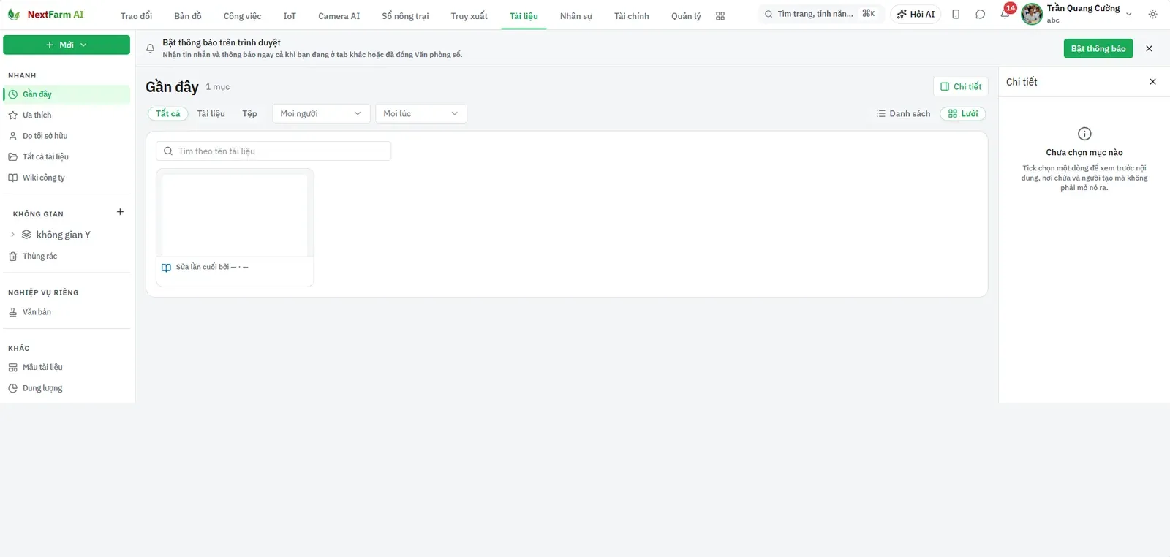Screen dimensions: 1170x557
Task: Open the apps grid icon in top navigation
Action: (720, 16)
